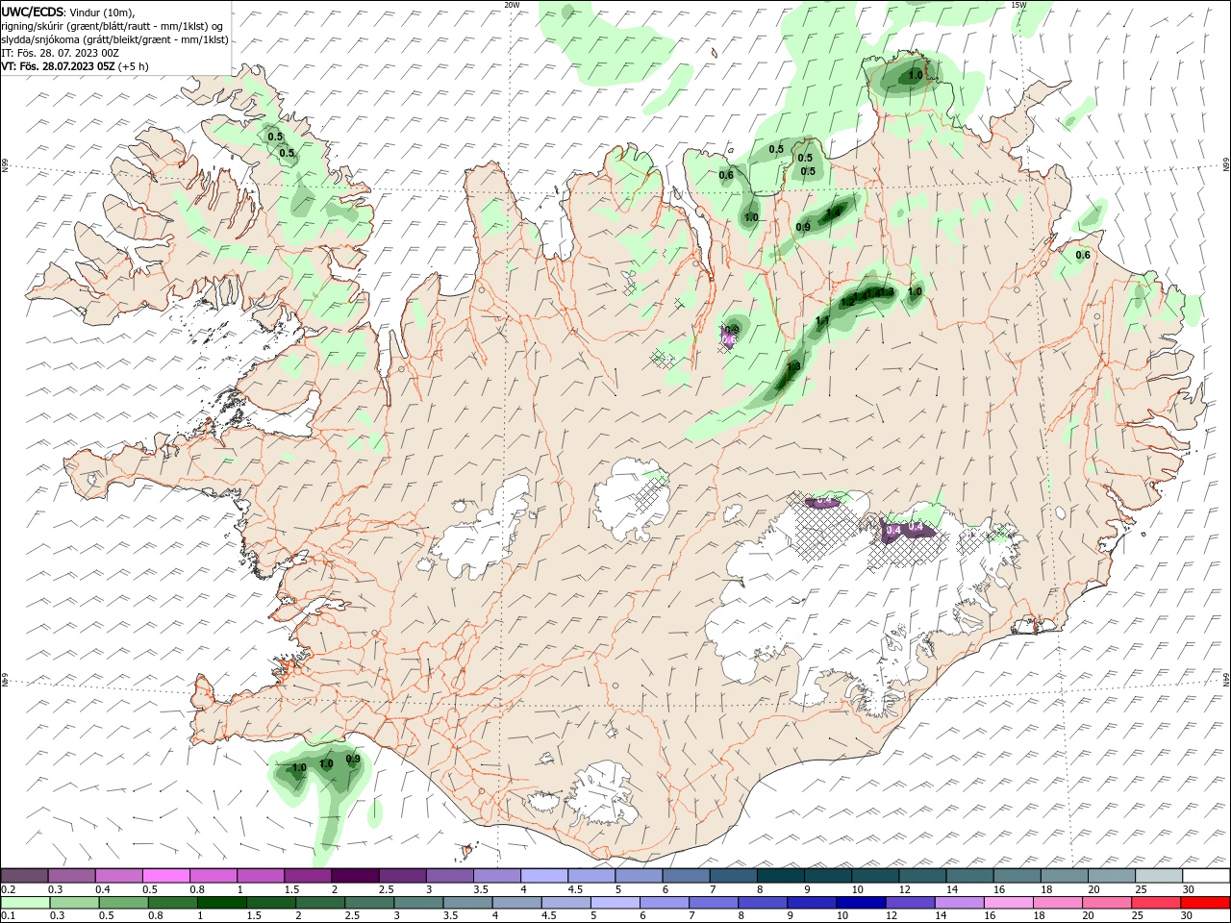Select the upper legend swatch between 12 and 14
The width and height of the screenshot is (1231, 923).
[x=921, y=876]
